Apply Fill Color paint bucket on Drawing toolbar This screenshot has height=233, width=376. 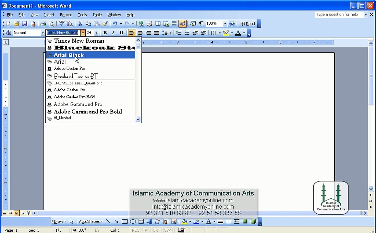pyautogui.click(x=184, y=222)
